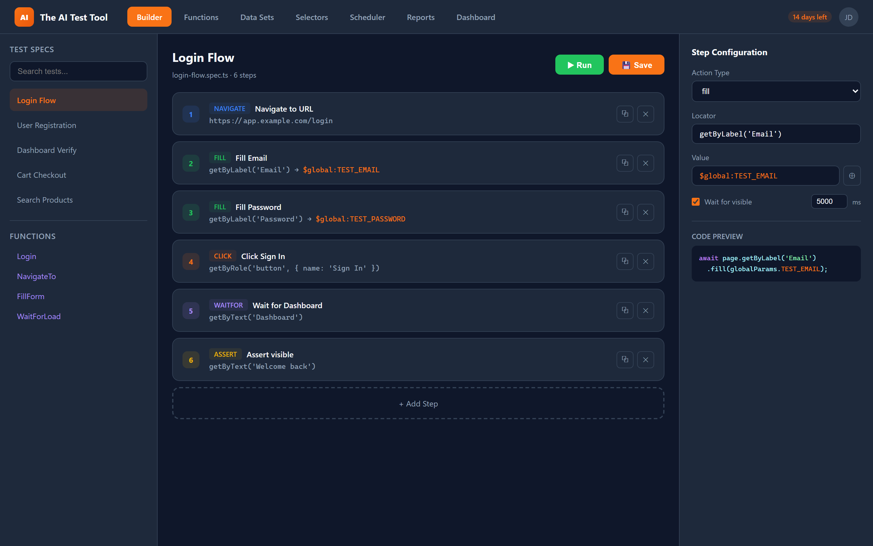Open the Action Type dropdown
873x546 pixels.
point(776,91)
